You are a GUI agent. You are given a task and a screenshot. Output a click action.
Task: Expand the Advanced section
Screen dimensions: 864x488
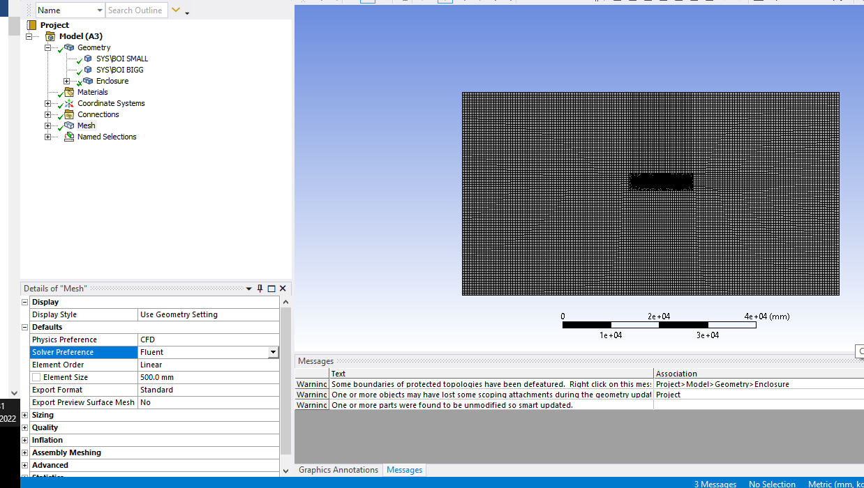[25, 465]
